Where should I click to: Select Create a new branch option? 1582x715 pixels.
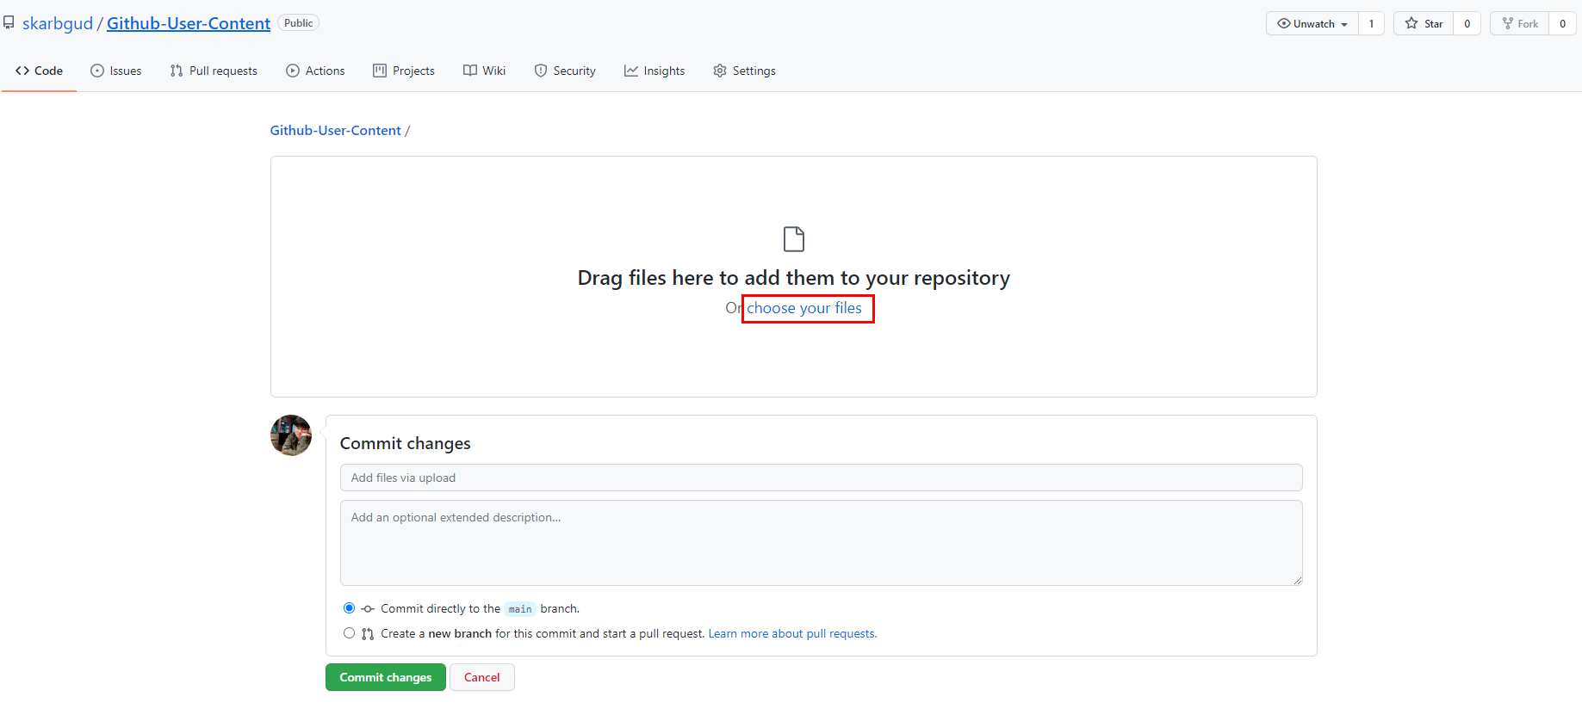pos(349,632)
